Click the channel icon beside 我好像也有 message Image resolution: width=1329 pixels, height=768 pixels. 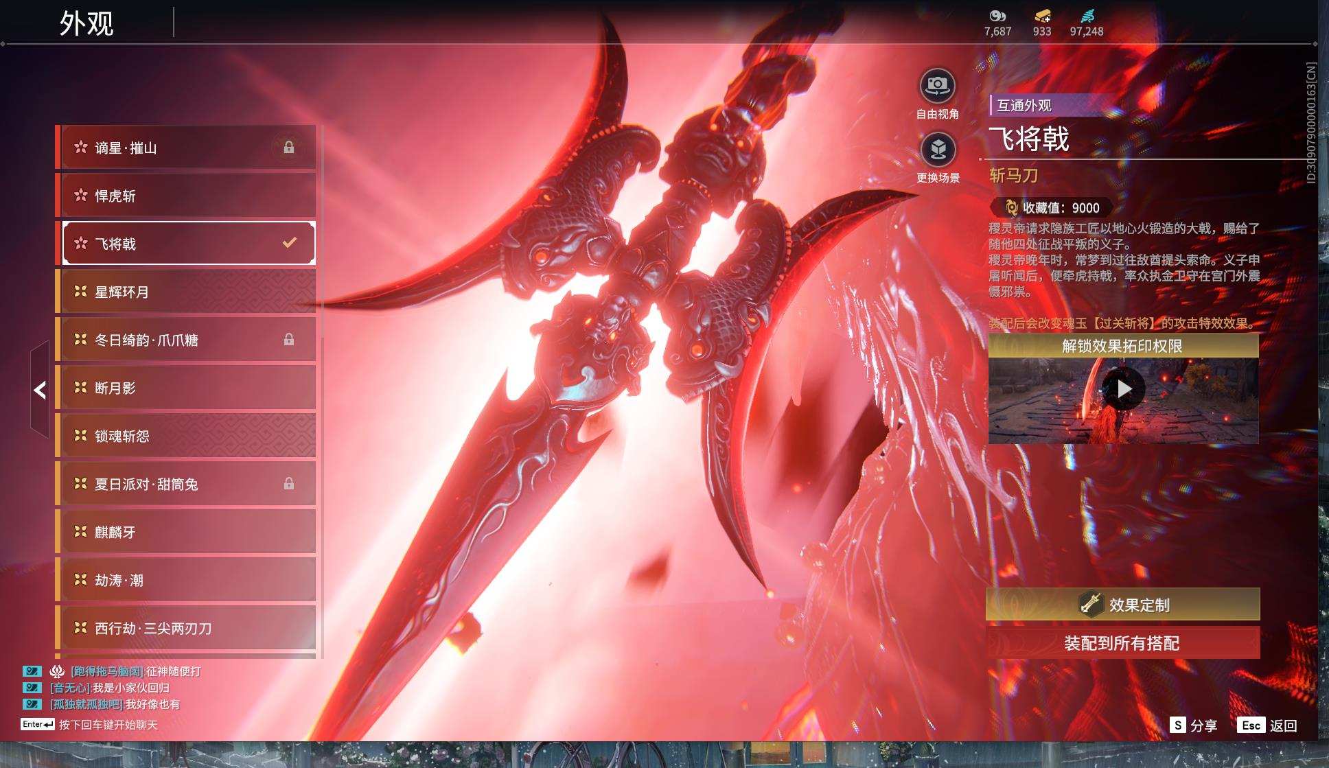[x=32, y=704]
